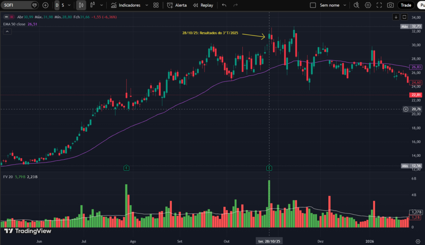
Task: Open quick search with the magnifier icon
Action: (x=356, y=5)
